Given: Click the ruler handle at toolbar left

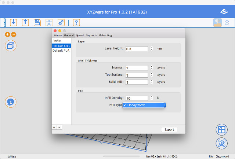Looking at the screenshot, I should (5, 23).
